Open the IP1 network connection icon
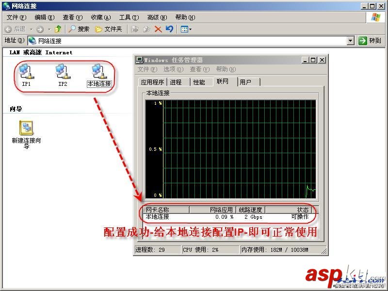 pyautogui.click(x=26, y=75)
